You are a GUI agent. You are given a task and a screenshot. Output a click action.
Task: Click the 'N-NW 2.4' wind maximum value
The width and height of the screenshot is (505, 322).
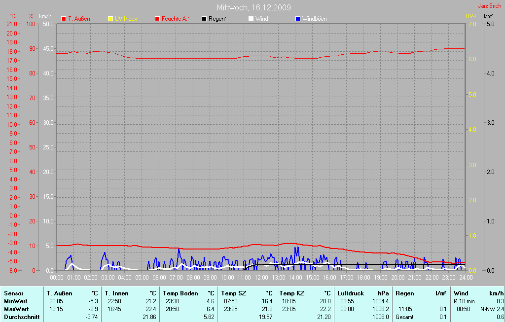(492, 309)
